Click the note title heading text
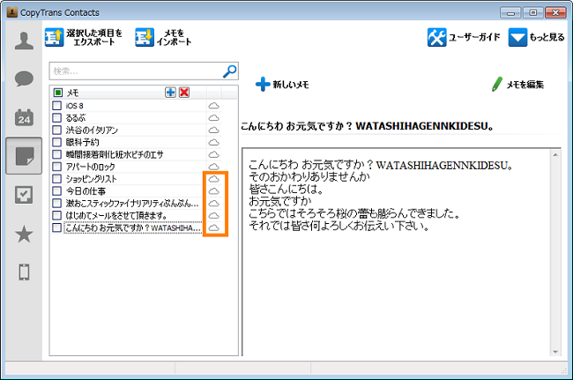Image resolution: width=573 pixels, height=380 pixels. click(x=368, y=126)
